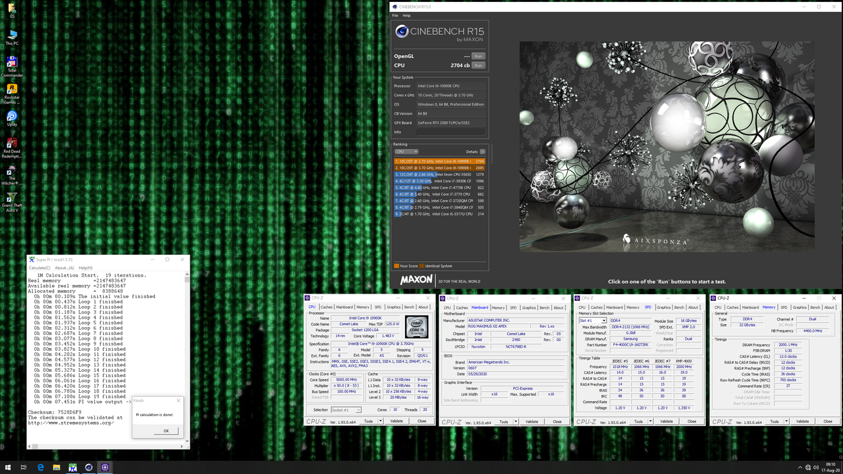Open the File menu in Cinebench
The image size is (843, 474).
tap(395, 15)
